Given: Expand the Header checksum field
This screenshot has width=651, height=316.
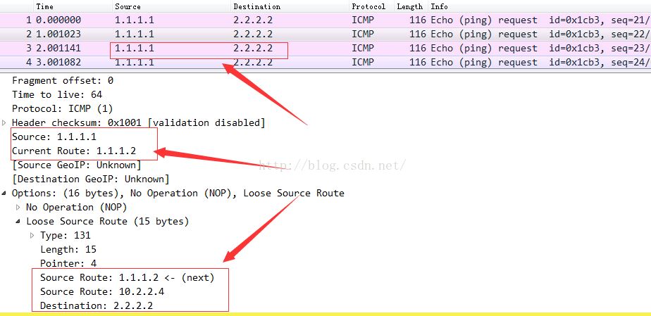Looking at the screenshot, I should pos(4,122).
